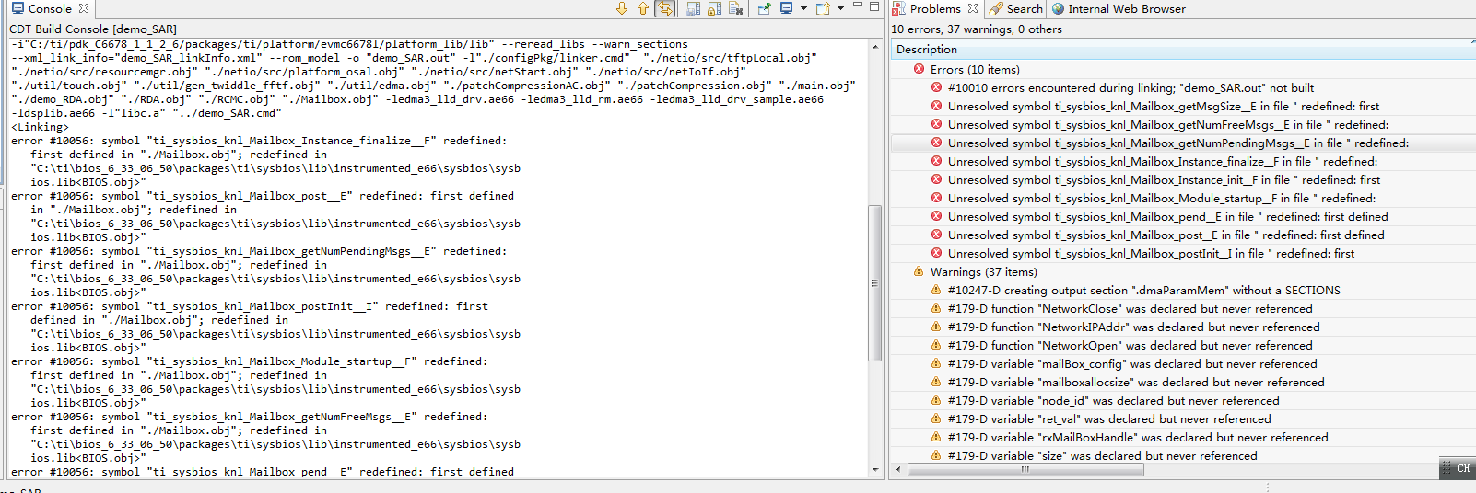Click the 10 errors, 37 warnings summary text
This screenshot has width=1476, height=493.
(977, 29)
